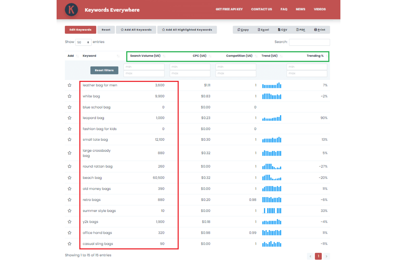
Task: Sort by Search Volume using its sort arrows
Action: click(164, 56)
